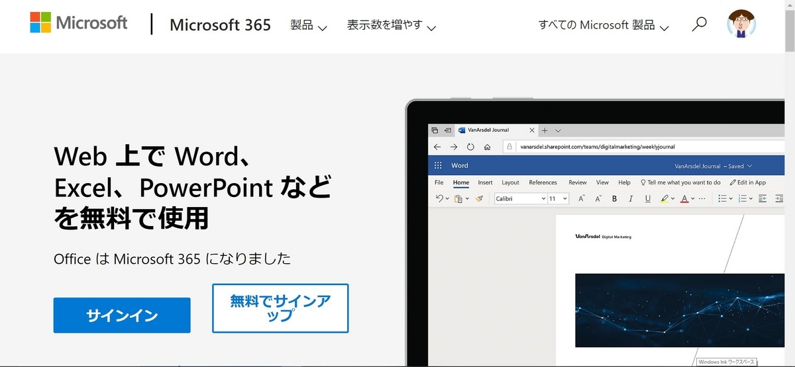Image resolution: width=795 pixels, height=367 pixels.
Task: Expand the VanArsdel Journal – Saved dropdown
Action: coord(714,166)
